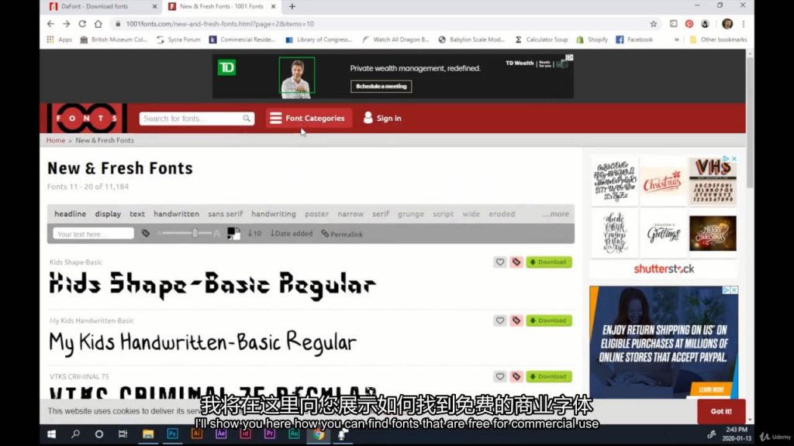Viewport: 794px width, 446px height.
Task: Open the Library of Congress bookmark
Action: (319, 39)
